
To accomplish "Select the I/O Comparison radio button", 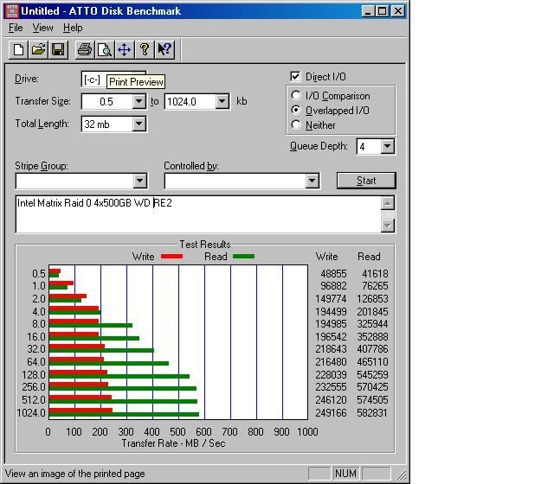I will (x=296, y=95).
